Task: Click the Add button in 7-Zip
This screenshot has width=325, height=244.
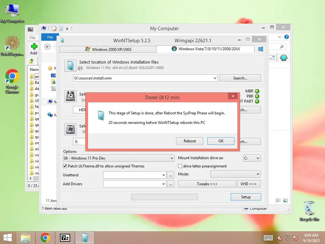Action: [x=34, y=49]
